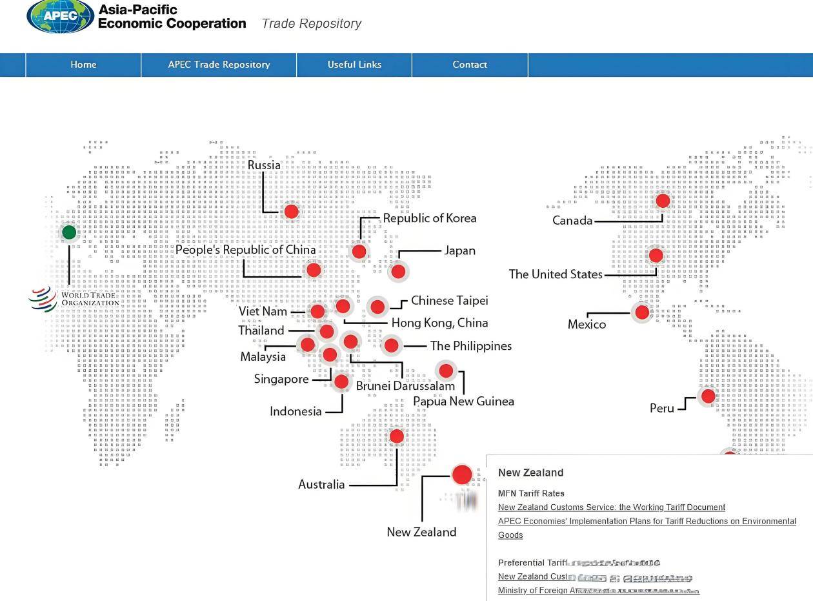Click the 'Mexico' text label
This screenshot has height=601, width=813.
click(x=587, y=324)
